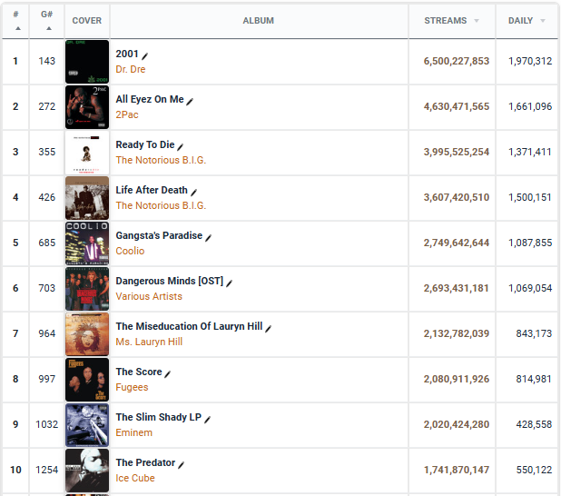
Task: Open the Coolio Gangsta's Paradise cover thumbnail
Action: pyautogui.click(x=87, y=243)
